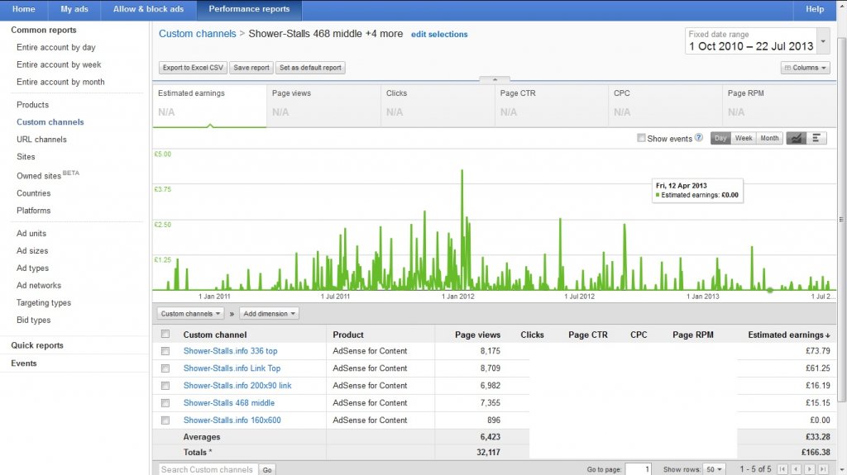Check the Shower-Stalls.info Link Top row

tap(165, 368)
